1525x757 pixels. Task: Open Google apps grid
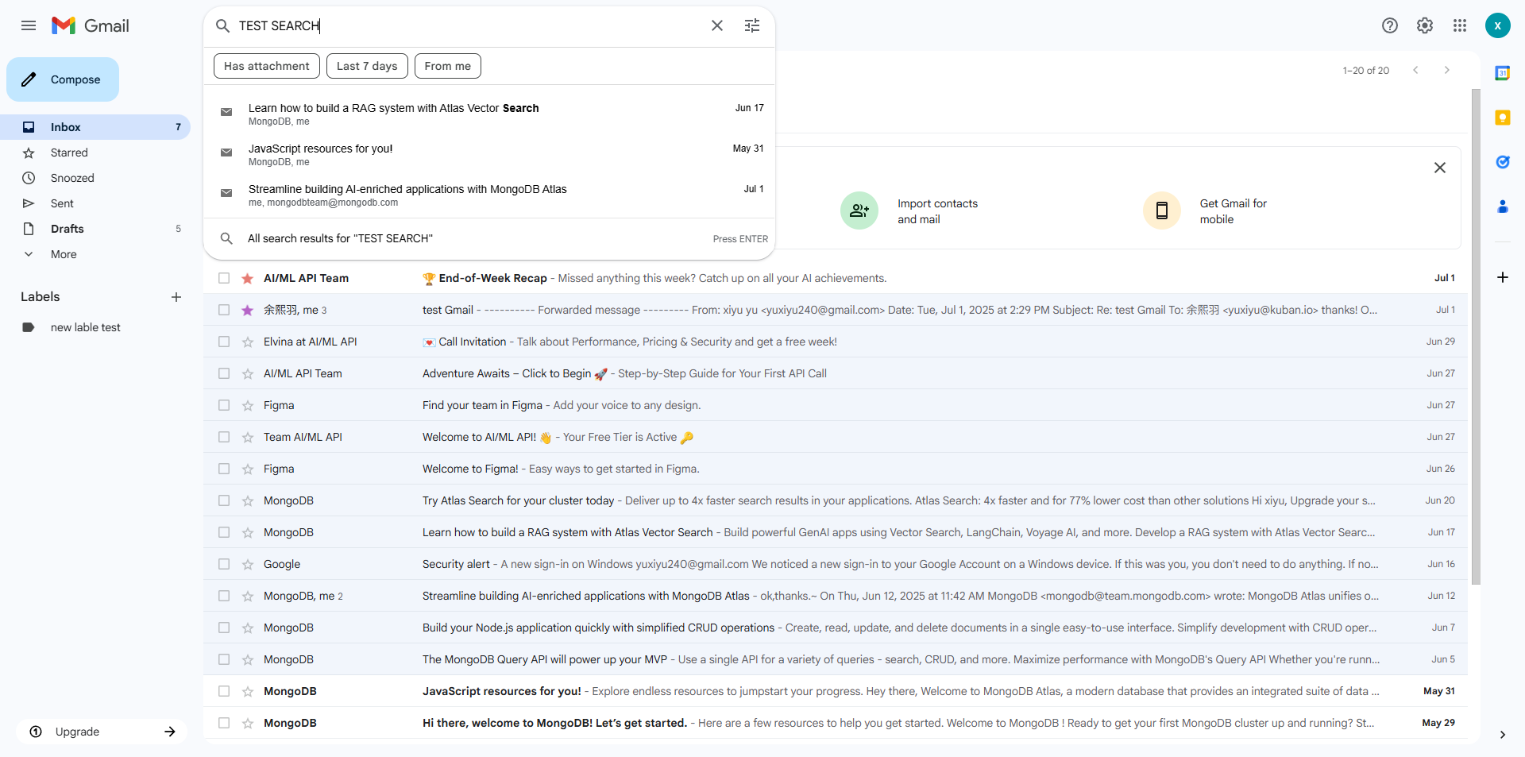pyautogui.click(x=1460, y=25)
